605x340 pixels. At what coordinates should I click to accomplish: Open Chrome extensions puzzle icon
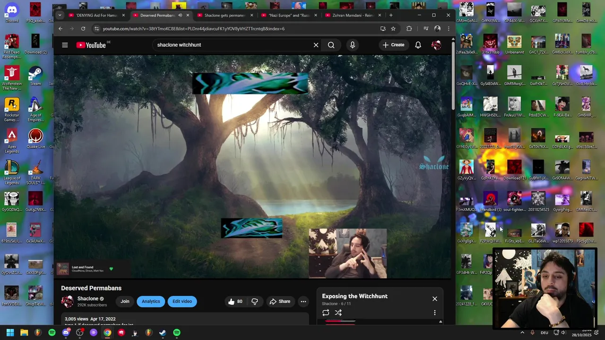(409, 28)
